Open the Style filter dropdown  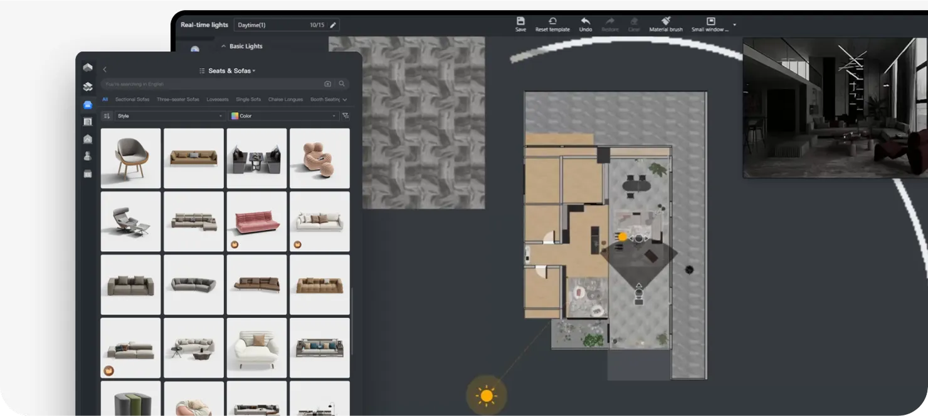(170, 116)
